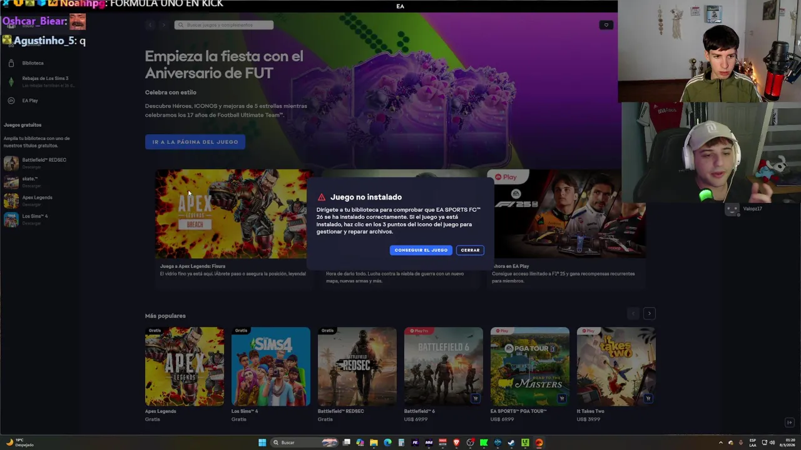Open Apex Legends card in Más populares

(185, 366)
